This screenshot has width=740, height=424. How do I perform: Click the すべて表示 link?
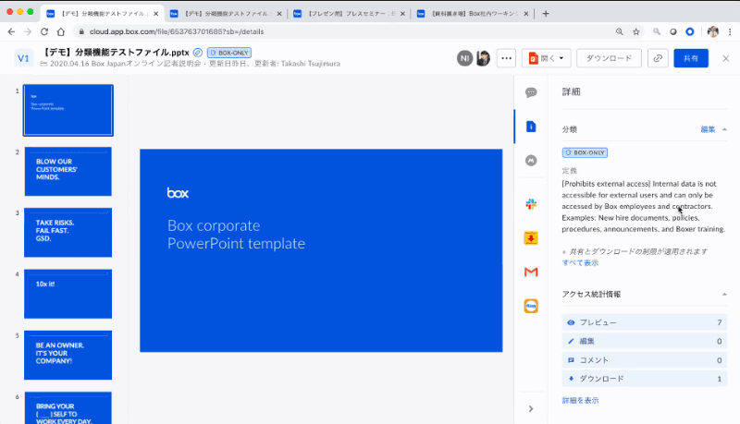[x=580, y=263]
